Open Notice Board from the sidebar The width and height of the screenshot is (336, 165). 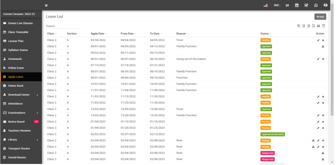pos(16,122)
